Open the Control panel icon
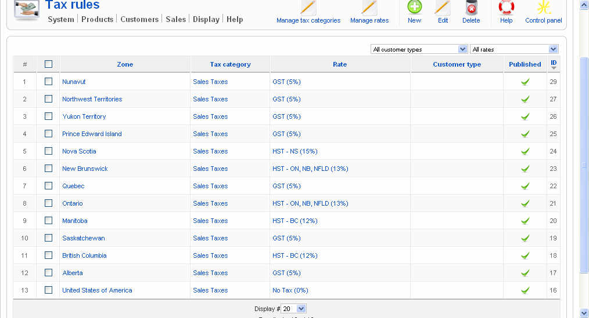This screenshot has height=318, width=589. click(543, 8)
